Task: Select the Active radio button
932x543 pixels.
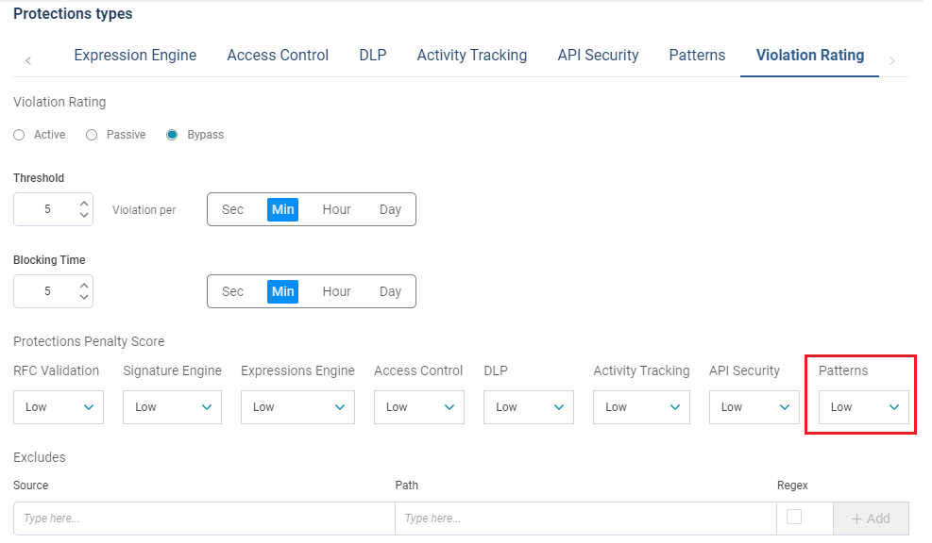Action: coord(20,135)
